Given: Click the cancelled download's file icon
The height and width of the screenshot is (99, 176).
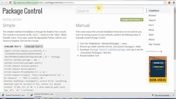Looking at the screenshot, I should (x=32, y=95).
